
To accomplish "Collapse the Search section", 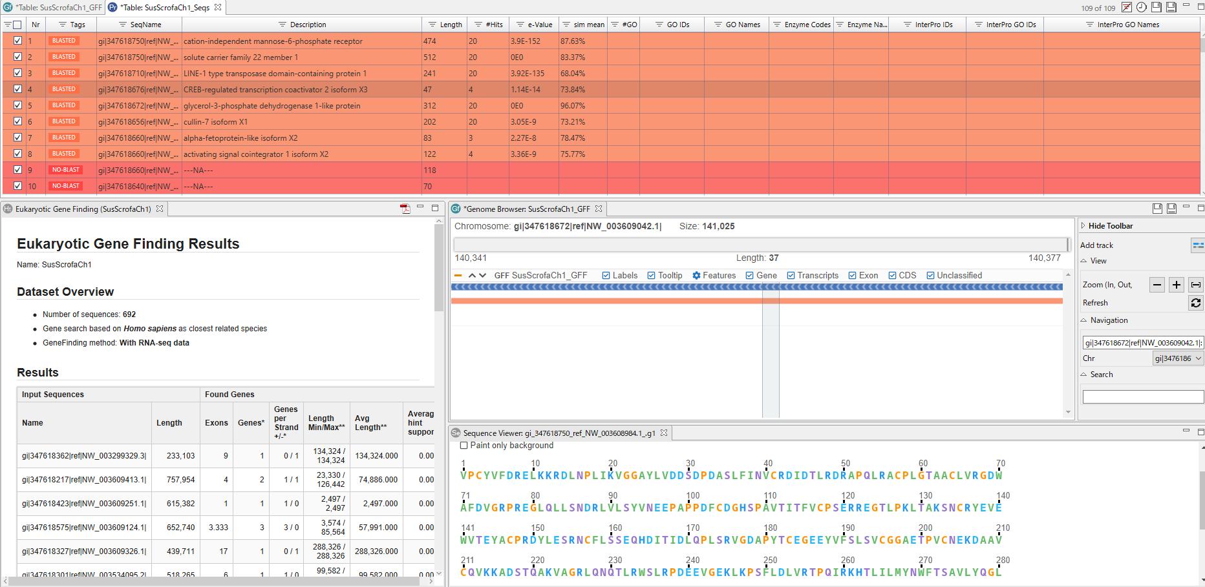I will click(x=1084, y=375).
